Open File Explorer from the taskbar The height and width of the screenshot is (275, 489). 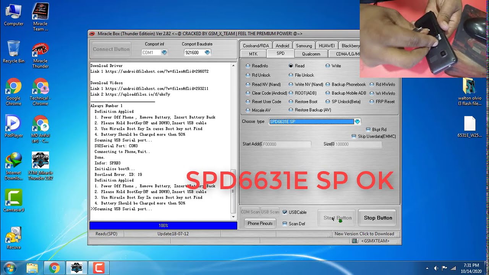32,268
